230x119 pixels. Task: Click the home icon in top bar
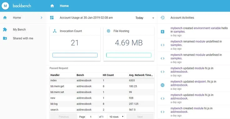click(x=52, y=6)
